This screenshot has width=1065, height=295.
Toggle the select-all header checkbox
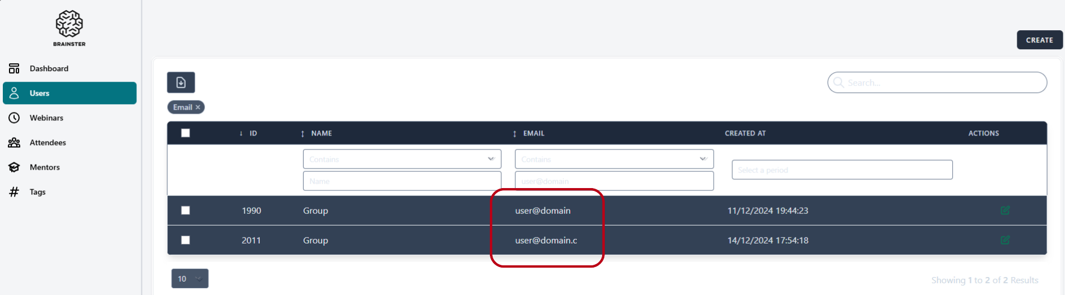pos(186,133)
